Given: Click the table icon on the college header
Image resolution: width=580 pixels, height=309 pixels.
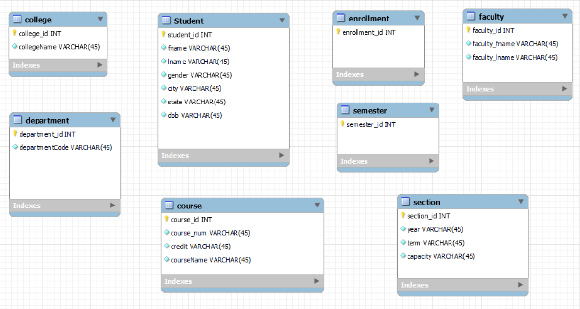Looking at the screenshot, I should 16,20.
